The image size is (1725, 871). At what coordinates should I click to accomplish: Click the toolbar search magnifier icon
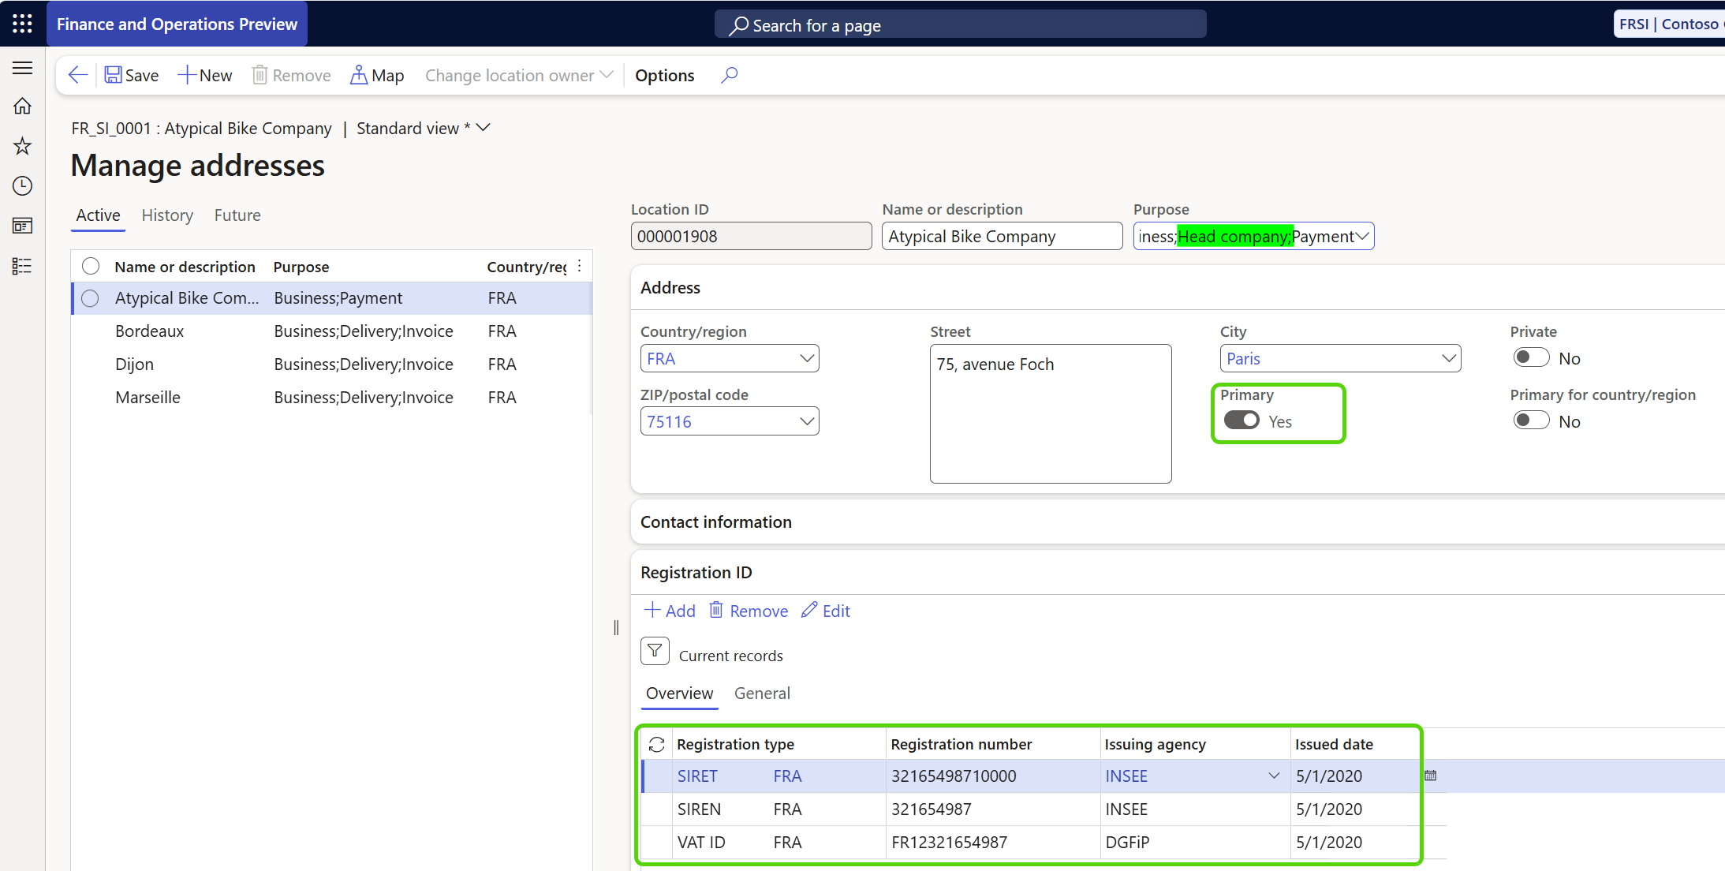(x=730, y=75)
